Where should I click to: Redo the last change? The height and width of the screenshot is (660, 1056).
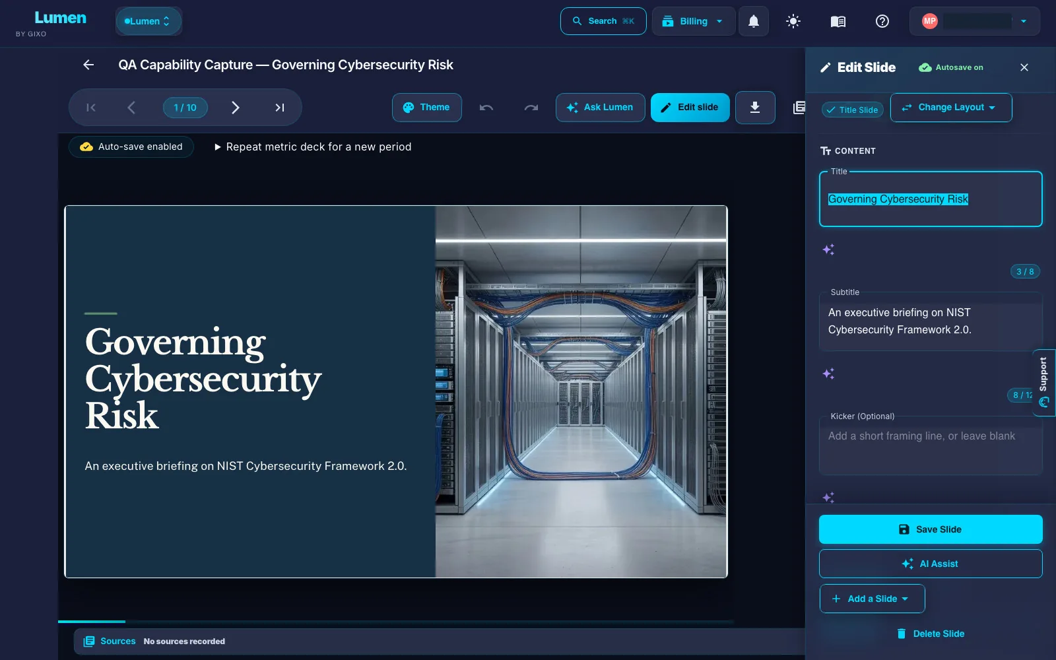[x=531, y=108]
